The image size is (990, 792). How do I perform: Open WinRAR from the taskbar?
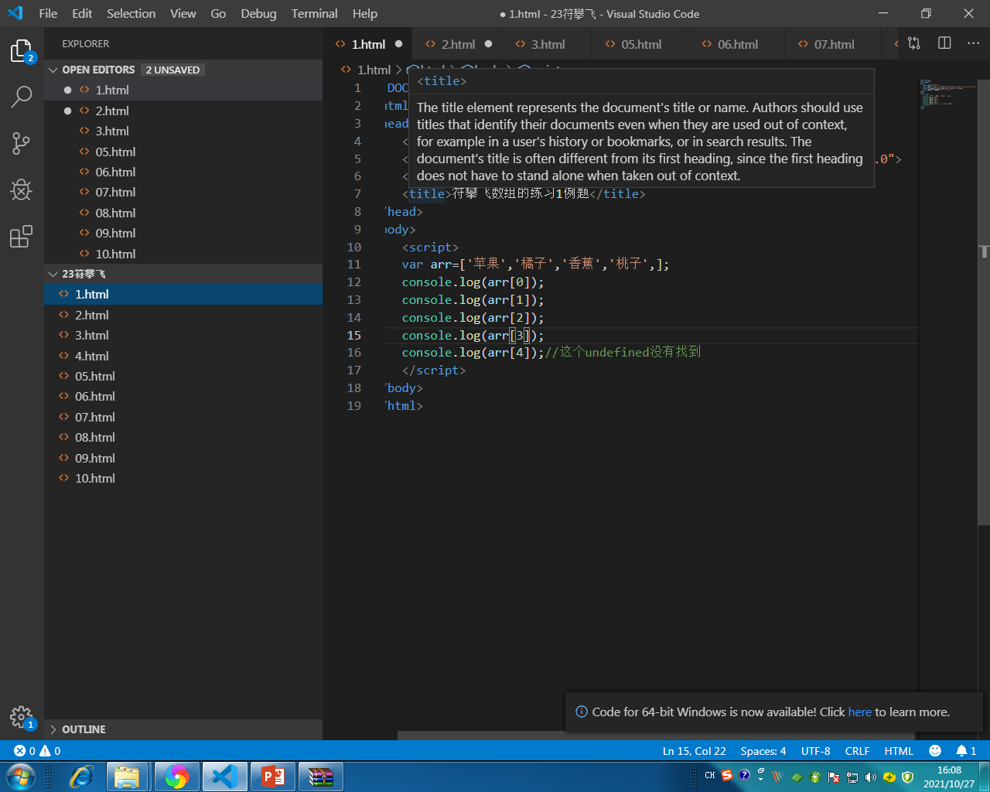click(x=320, y=777)
